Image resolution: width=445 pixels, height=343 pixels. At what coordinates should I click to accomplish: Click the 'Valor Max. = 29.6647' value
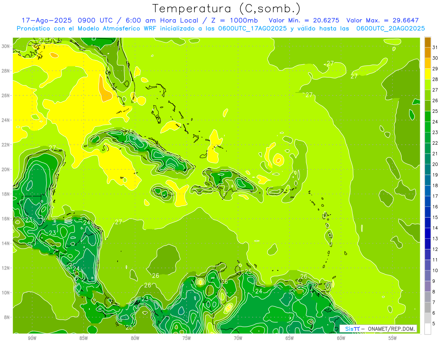(382, 20)
